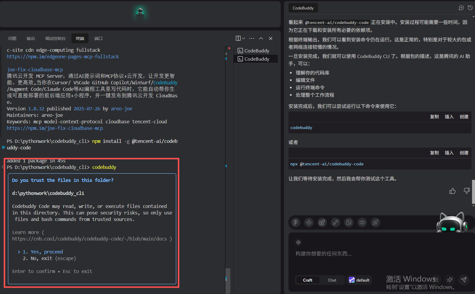Switch to Chat mode
This screenshot has width=475, height=294.
click(x=332, y=280)
